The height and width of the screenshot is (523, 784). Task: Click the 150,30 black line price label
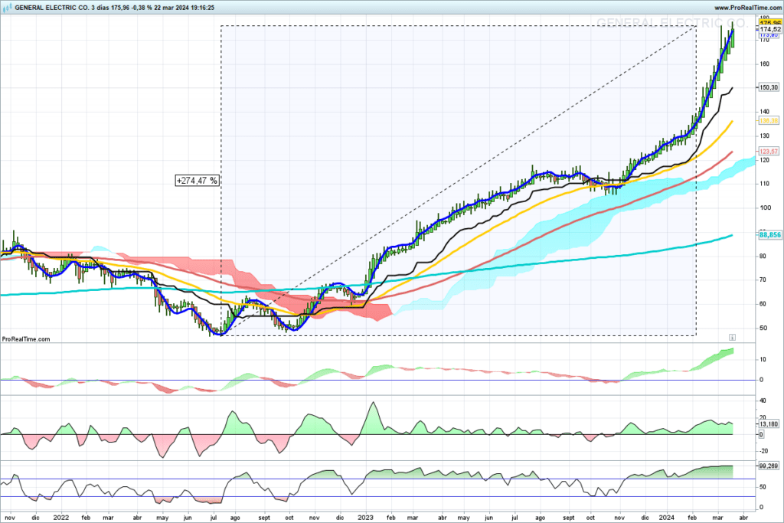point(769,87)
